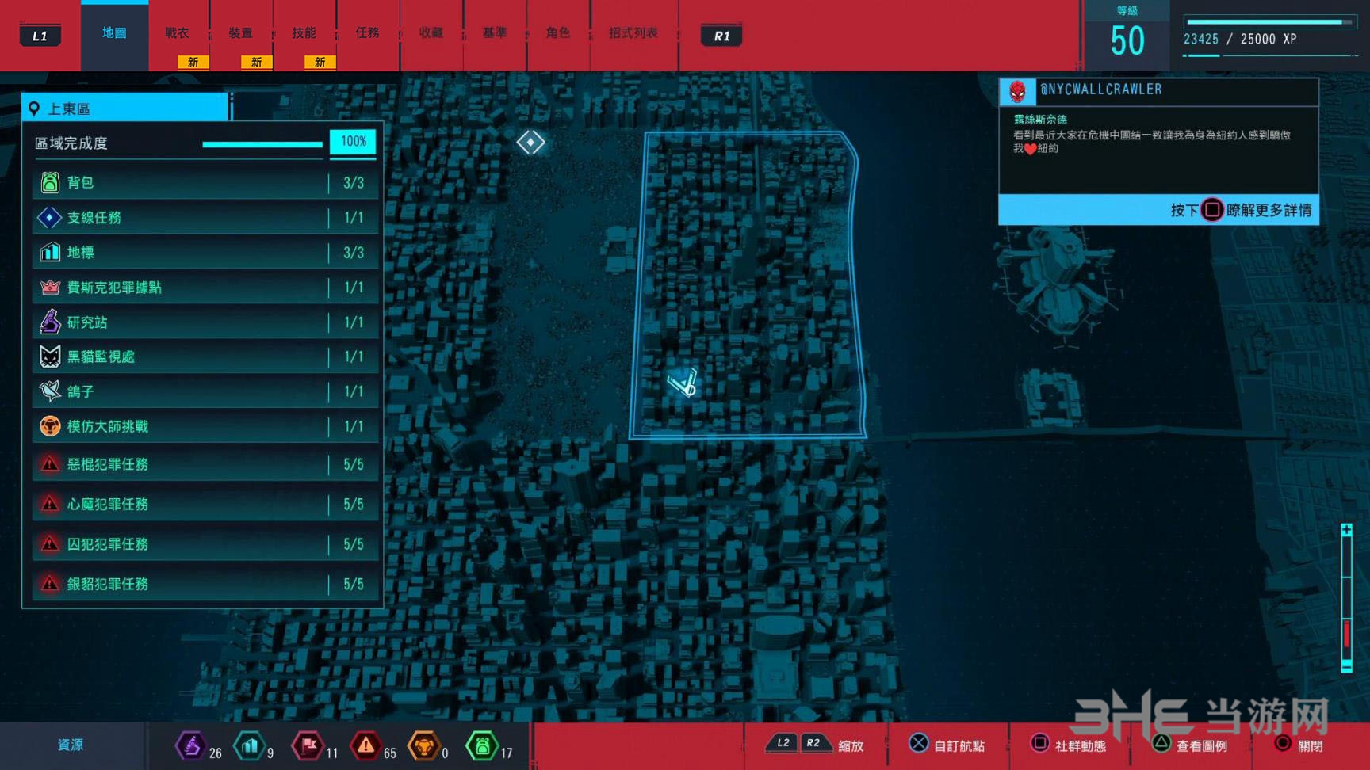Select the 地標 landmark icon
1370x770 pixels.
pos(49,252)
